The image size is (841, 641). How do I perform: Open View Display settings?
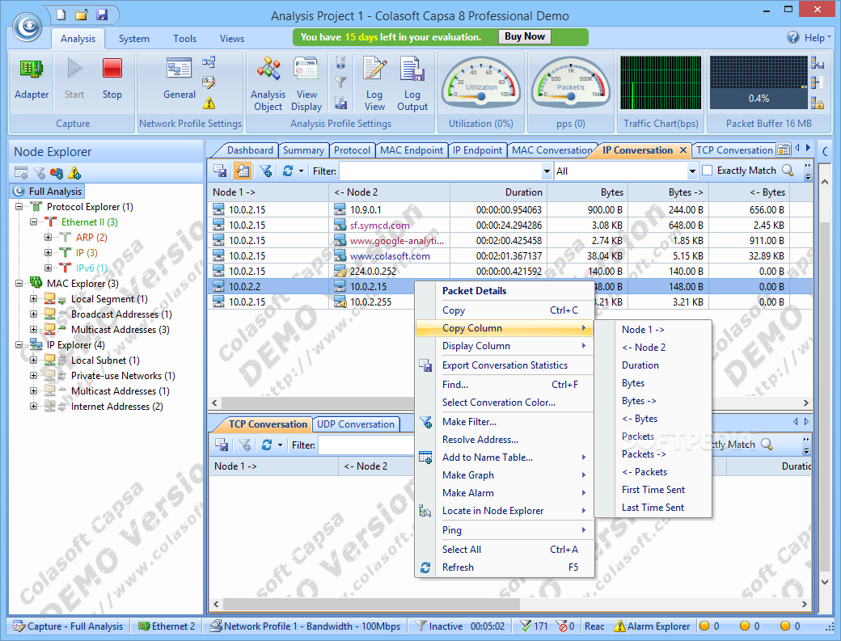pos(306,83)
